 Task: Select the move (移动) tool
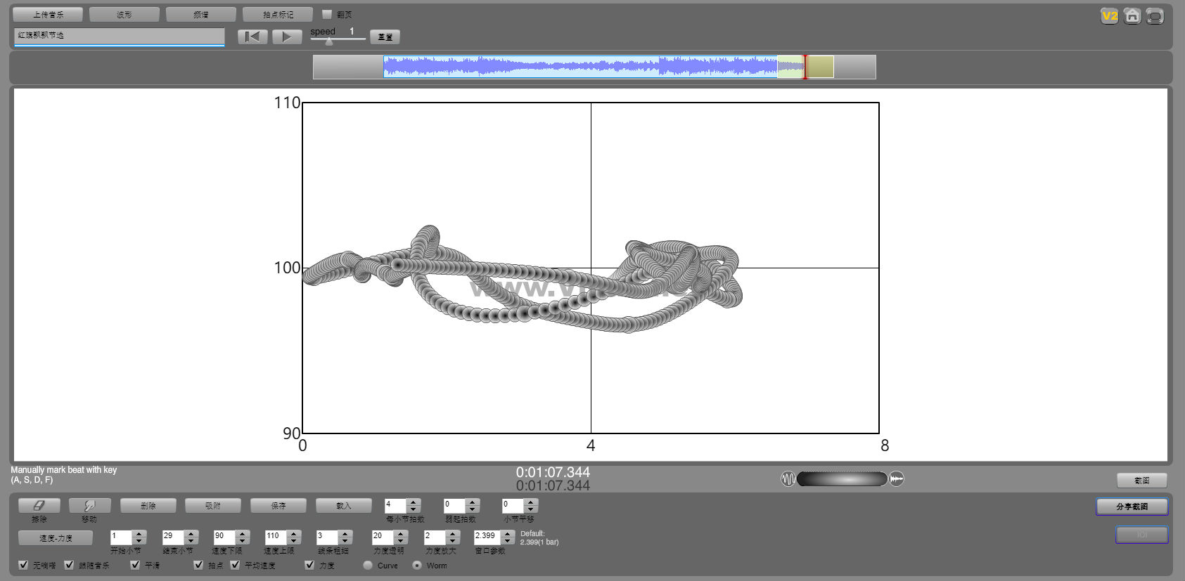tap(89, 505)
